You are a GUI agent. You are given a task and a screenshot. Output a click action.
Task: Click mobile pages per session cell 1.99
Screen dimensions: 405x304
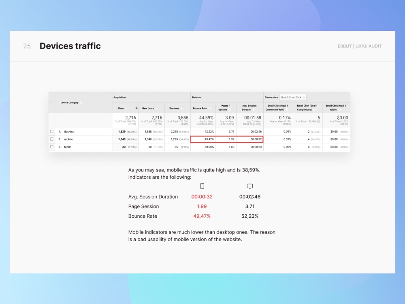(x=231, y=139)
